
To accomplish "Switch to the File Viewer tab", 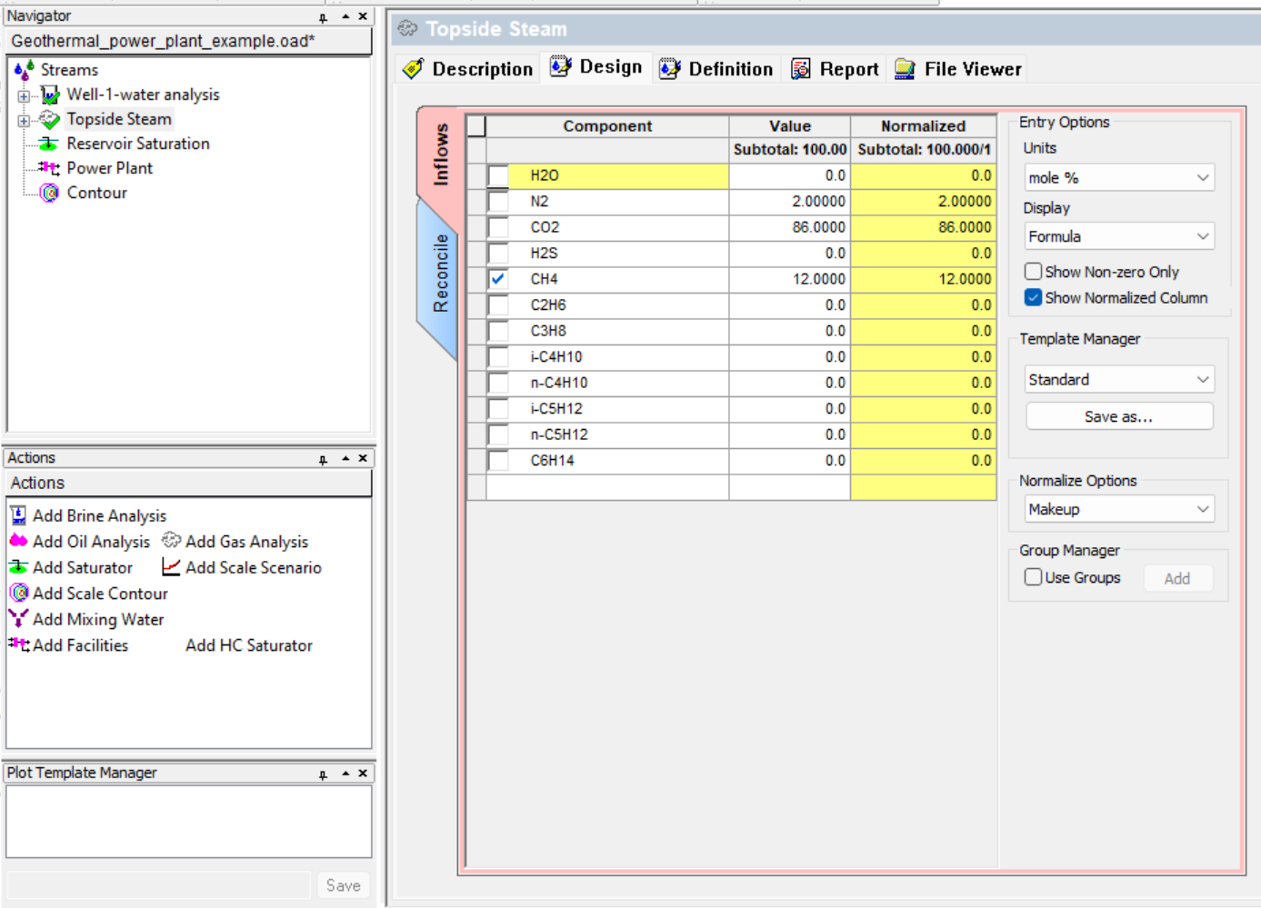I will click(x=958, y=69).
